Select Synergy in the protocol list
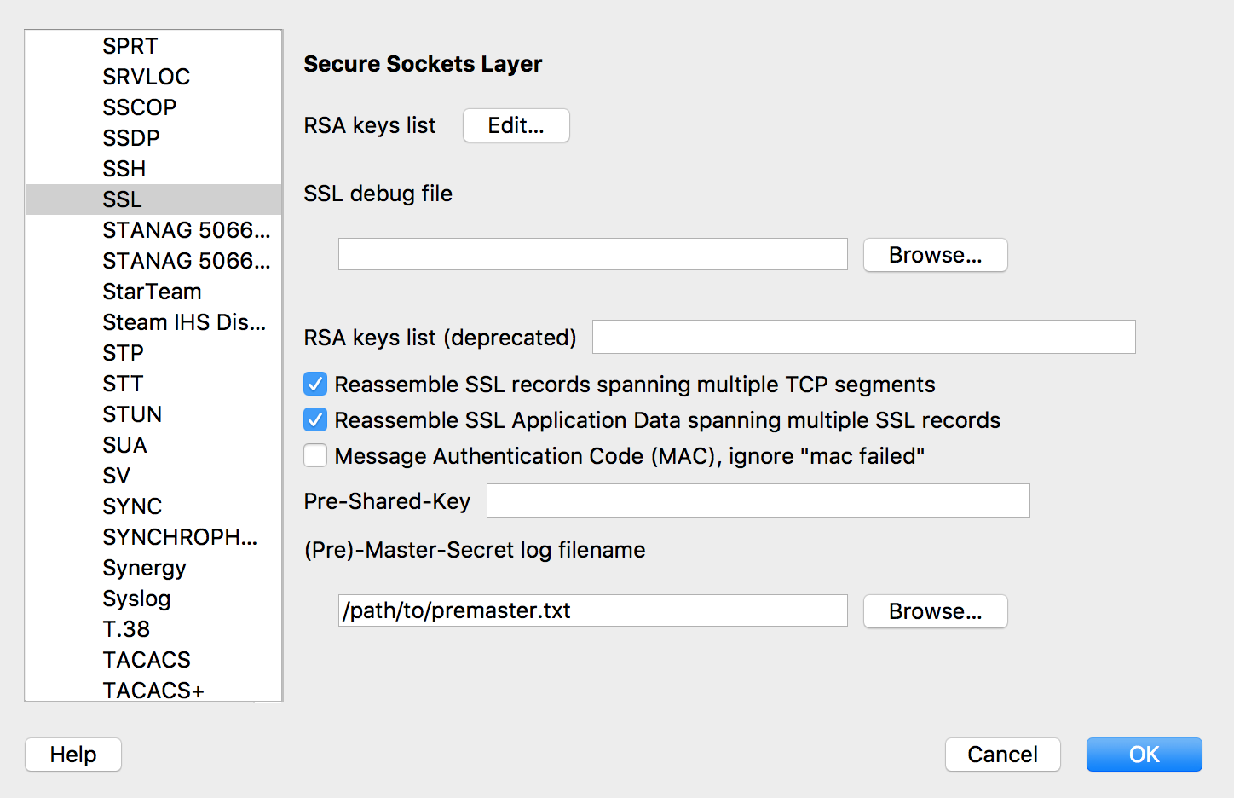Viewport: 1234px width, 798px height. tap(144, 568)
